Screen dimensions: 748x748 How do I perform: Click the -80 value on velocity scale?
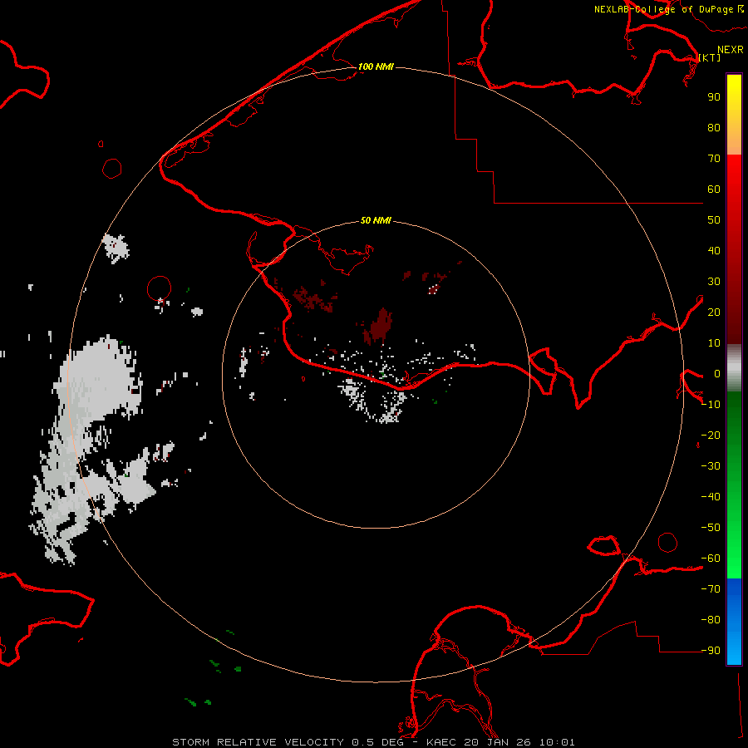[x=711, y=620]
